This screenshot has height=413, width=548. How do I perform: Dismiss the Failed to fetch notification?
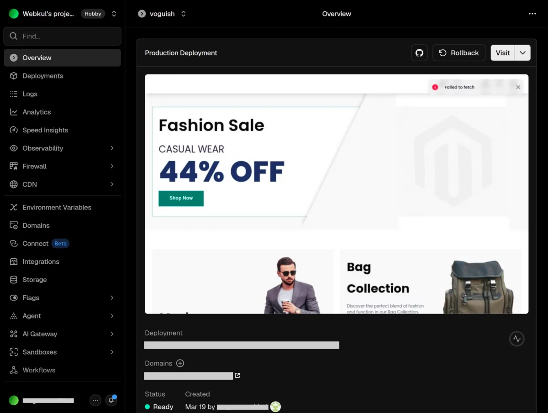tap(518, 87)
